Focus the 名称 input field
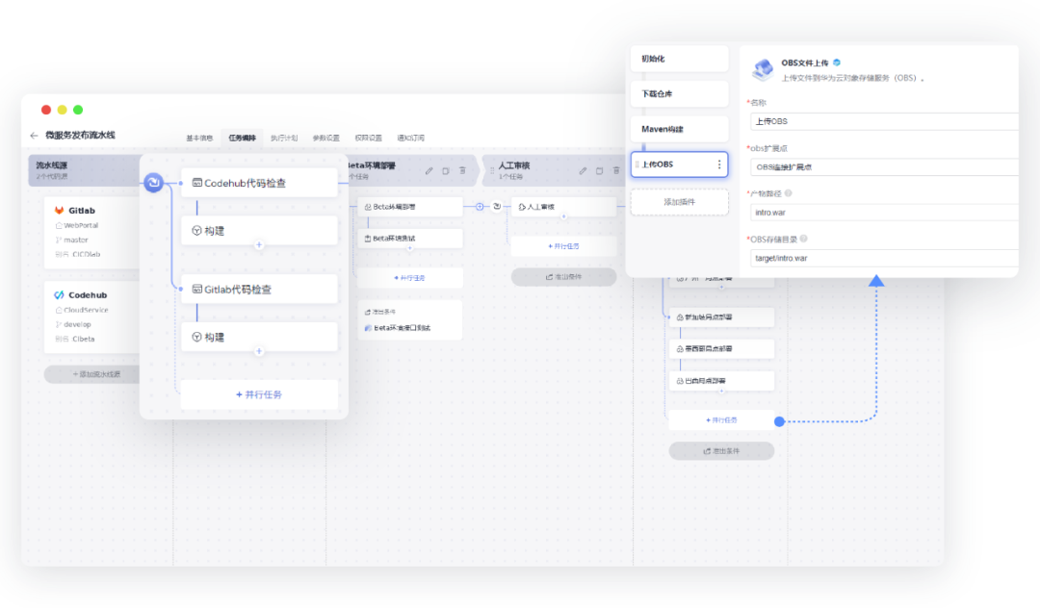This screenshot has height=608, width=1040. pos(884,121)
